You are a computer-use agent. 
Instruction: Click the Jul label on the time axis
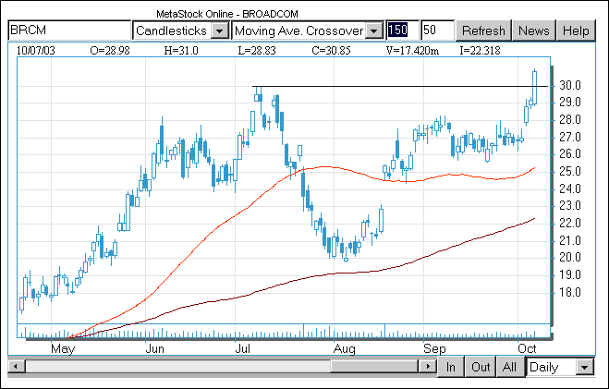pos(243,348)
